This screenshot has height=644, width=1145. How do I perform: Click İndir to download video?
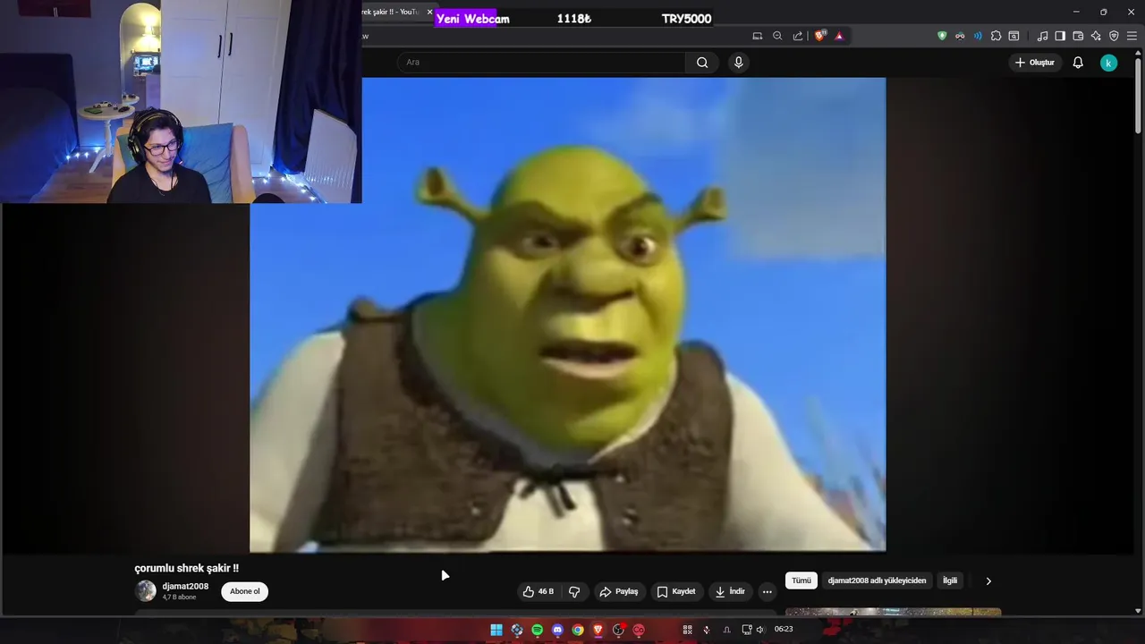[730, 591]
